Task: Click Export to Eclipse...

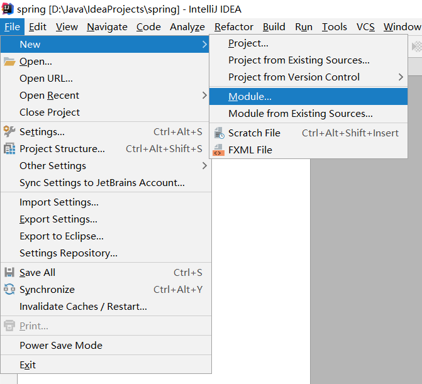Action: [x=62, y=236]
